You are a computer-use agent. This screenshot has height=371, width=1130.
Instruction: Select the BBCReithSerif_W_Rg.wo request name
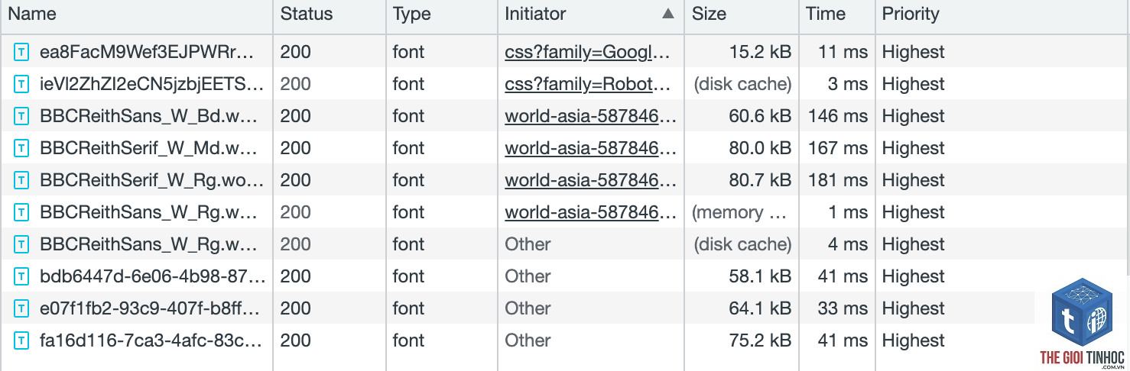tap(152, 181)
